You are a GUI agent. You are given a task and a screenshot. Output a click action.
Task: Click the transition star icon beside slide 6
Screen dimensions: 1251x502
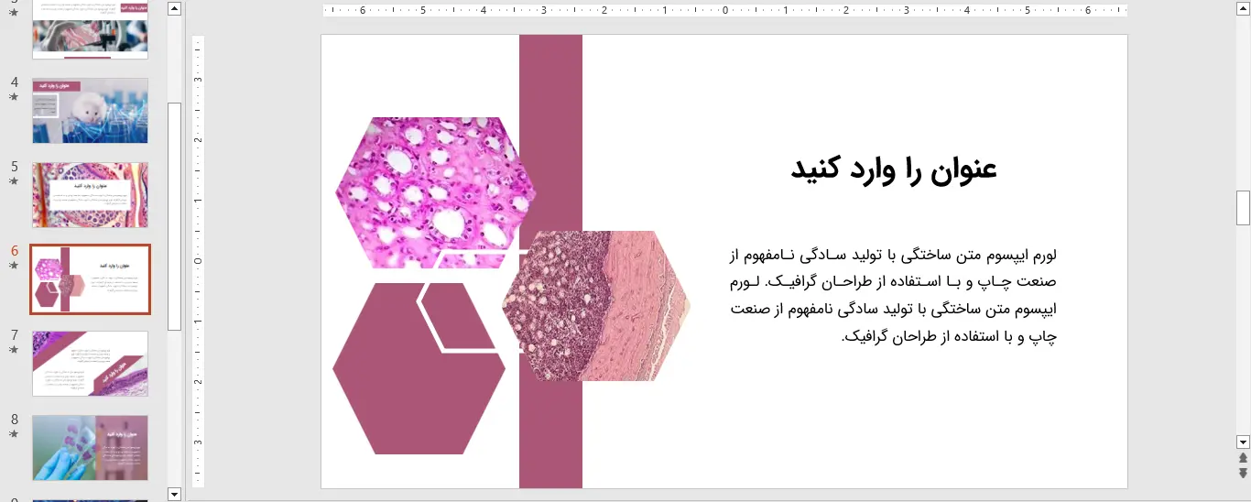[14, 266]
